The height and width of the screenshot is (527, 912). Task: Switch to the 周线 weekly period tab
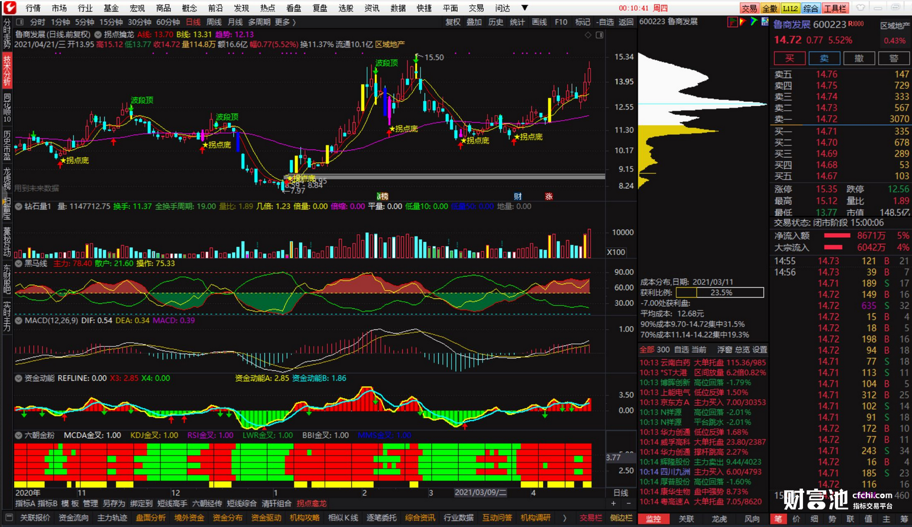(x=214, y=22)
